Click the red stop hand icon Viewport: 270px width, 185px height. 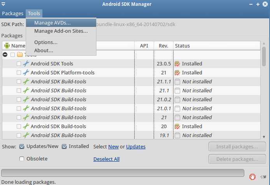(x=252, y=176)
